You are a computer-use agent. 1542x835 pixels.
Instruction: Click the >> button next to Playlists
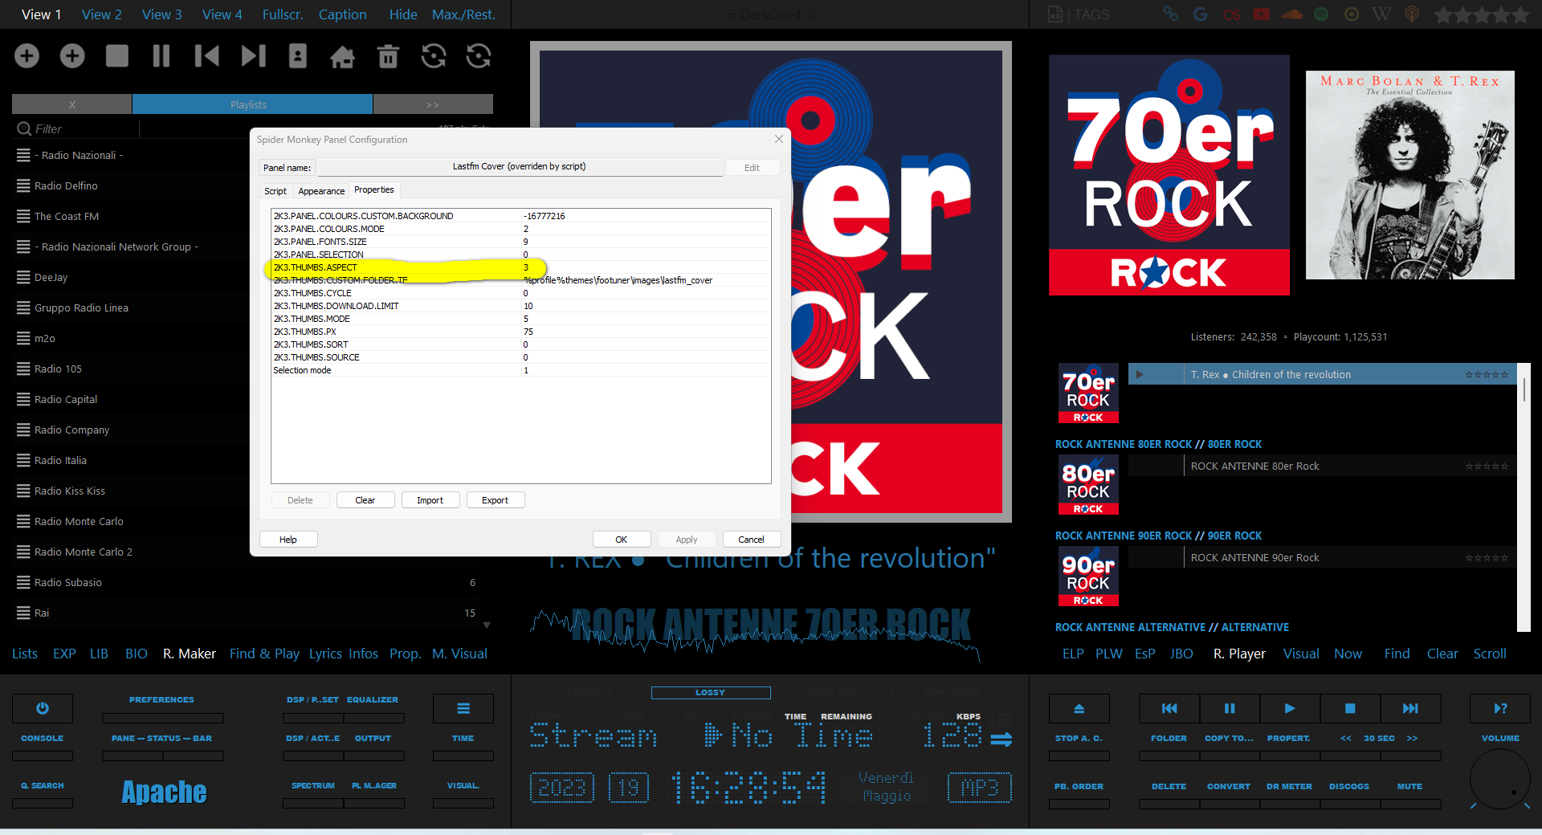[x=433, y=104]
